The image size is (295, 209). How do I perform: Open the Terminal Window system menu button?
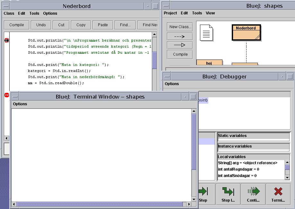click(x=15, y=97)
